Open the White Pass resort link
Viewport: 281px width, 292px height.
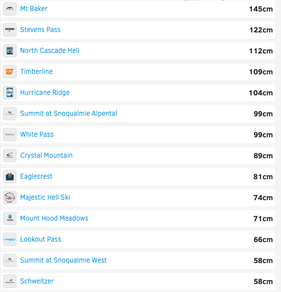tap(37, 134)
